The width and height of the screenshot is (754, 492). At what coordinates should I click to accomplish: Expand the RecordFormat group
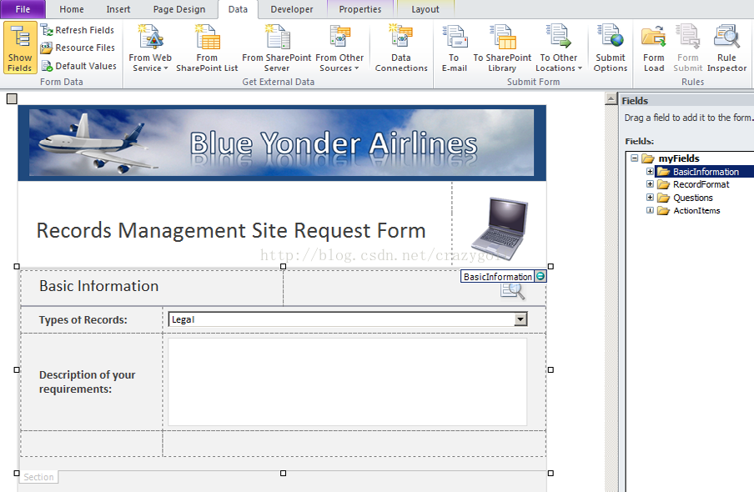650,184
